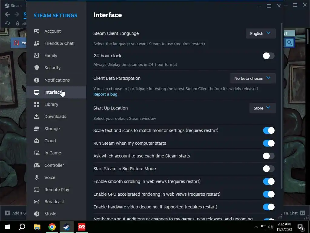Open the Windows notification center
The height and width of the screenshot is (233, 310).
click(301, 227)
